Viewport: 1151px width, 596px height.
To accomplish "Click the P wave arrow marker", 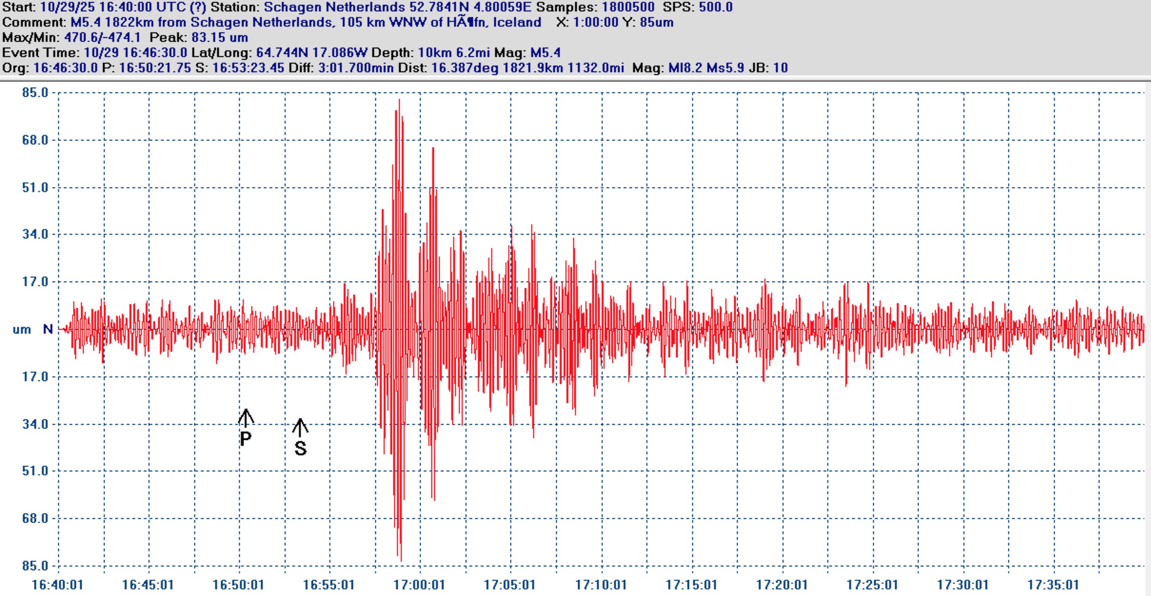I will [x=246, y=417].
